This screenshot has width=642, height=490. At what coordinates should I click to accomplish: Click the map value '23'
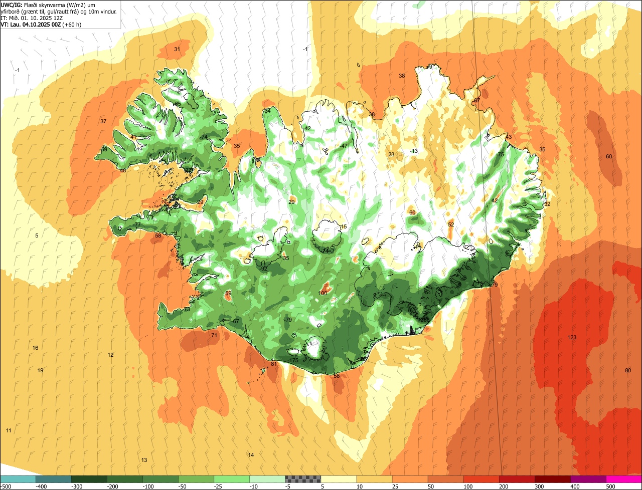[x=391, y=155]
